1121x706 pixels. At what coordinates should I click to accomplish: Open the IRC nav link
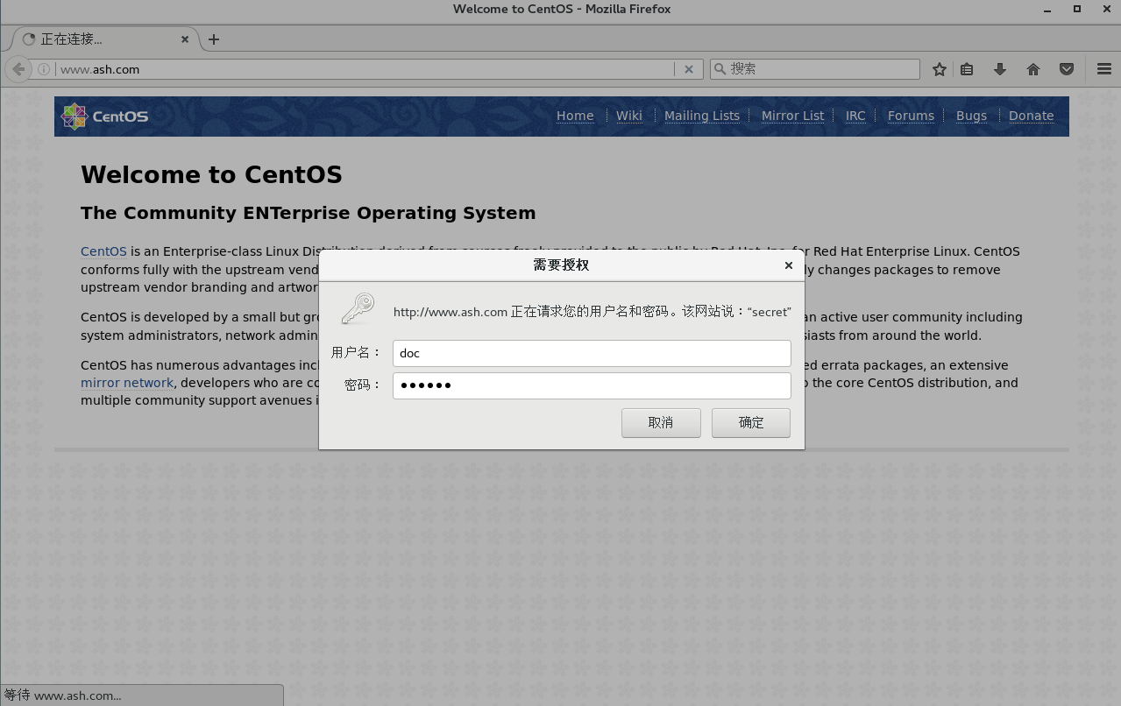tap(855, 116)
